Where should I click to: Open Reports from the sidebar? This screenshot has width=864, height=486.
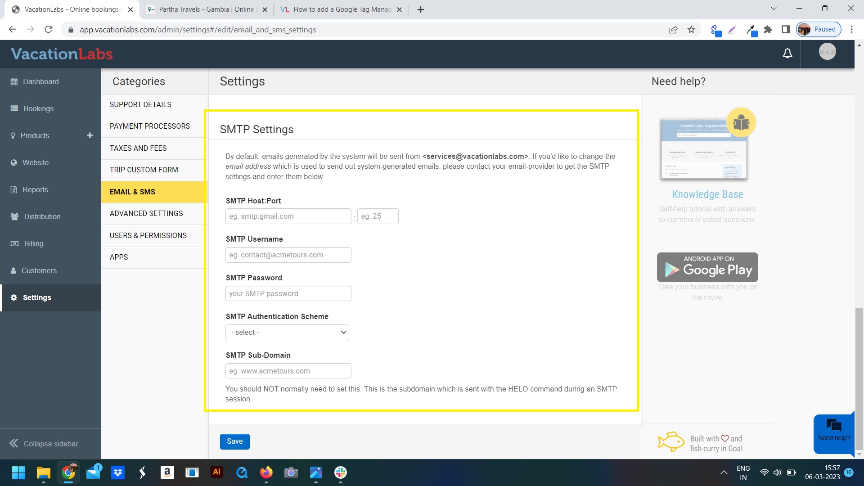coord(35,189)
